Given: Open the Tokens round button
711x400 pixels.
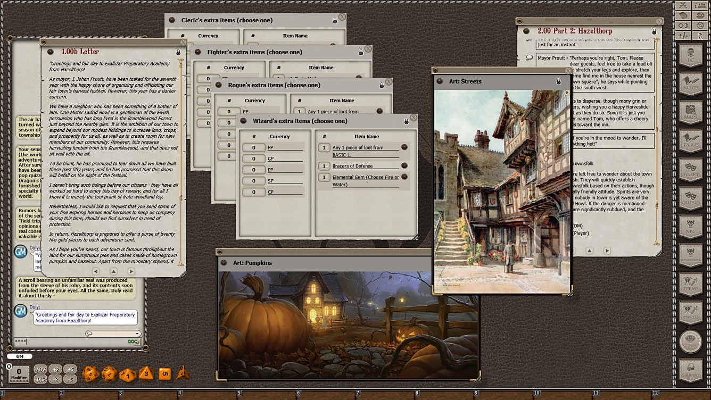Looking at the screenshot, I should coord(691,341).
